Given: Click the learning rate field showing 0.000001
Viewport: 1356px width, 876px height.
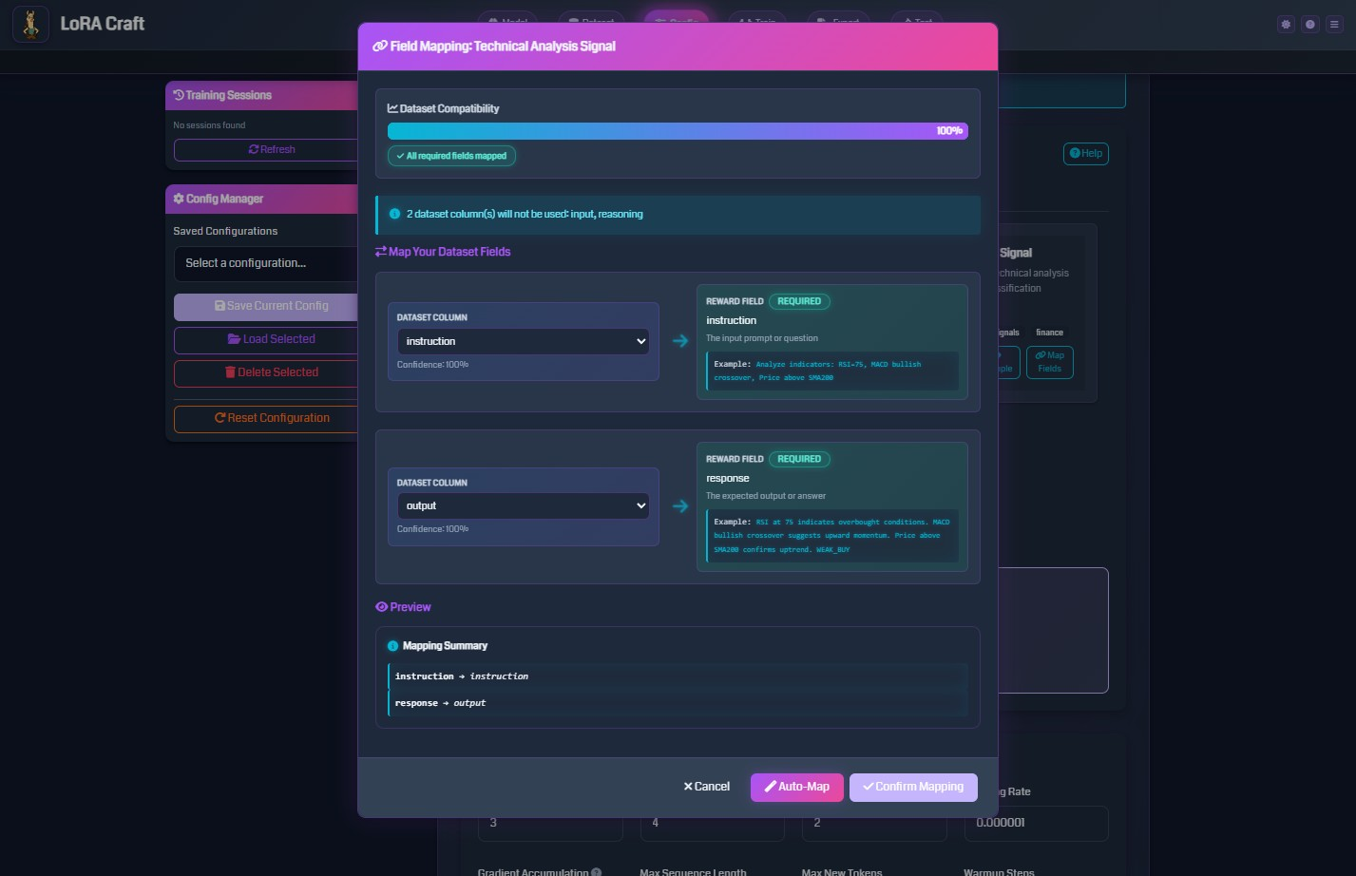Looking at the screenshot, I should click(x=1035, y=823).
